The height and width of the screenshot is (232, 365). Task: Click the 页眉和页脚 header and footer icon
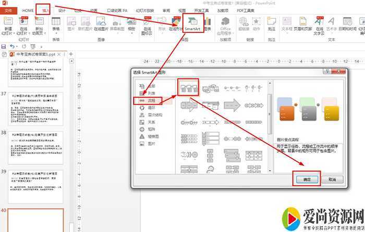(303, 24)
